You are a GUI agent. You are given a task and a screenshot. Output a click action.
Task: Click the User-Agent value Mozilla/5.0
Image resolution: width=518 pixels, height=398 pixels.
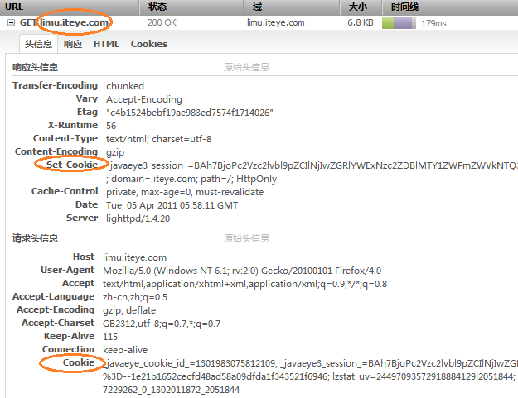coord(242,271)
